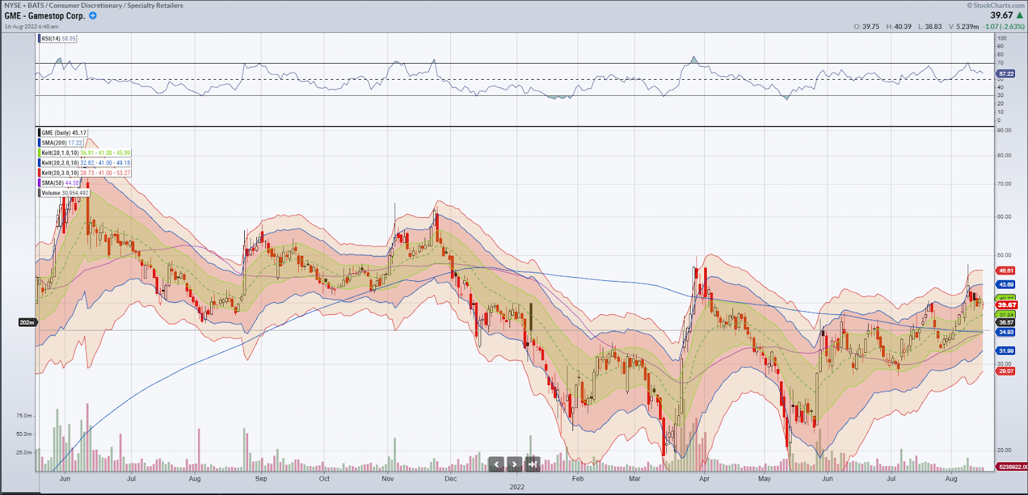Click the black color swatch beside GME (Daily)
The image size is (1028, 495).
(x=40, y=133)
